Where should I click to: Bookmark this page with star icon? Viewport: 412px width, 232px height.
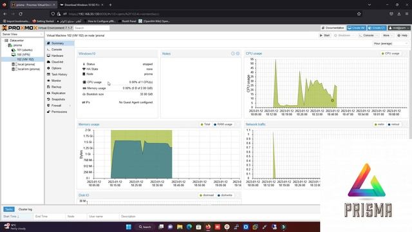359,14
